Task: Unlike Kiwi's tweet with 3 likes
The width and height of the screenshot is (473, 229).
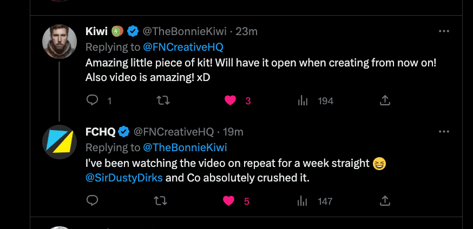Action: tap(230, 100)
